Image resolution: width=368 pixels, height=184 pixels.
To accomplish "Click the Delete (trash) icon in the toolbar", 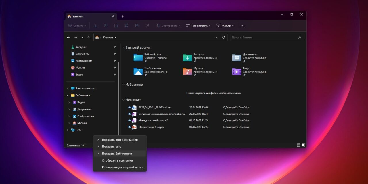I will pyautogui.click(x=147, y=26).
